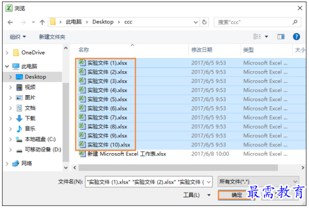Click the 确定 button
Screen dimensions: 309x208
tap(236, 195)
